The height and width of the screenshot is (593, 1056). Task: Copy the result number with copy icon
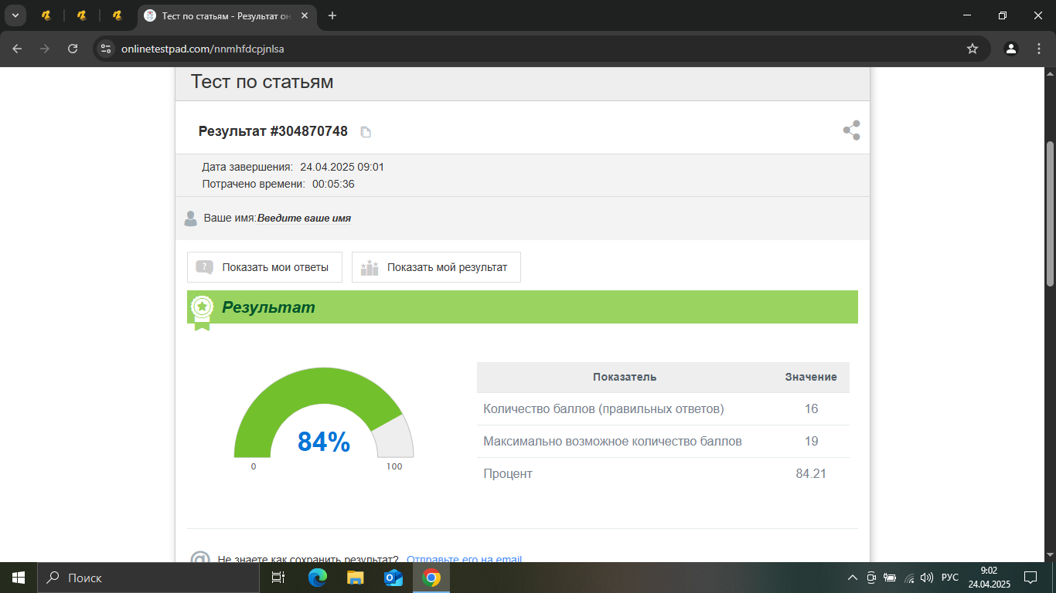click(366, 132)
